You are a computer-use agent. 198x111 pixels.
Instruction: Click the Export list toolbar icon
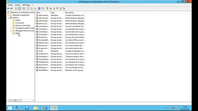click(35, 8)
